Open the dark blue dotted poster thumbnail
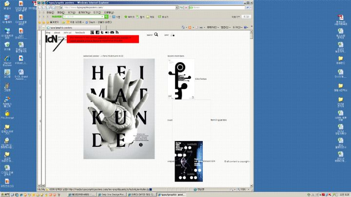This screenshot has height=197, width=351. (x=189, y=161)
